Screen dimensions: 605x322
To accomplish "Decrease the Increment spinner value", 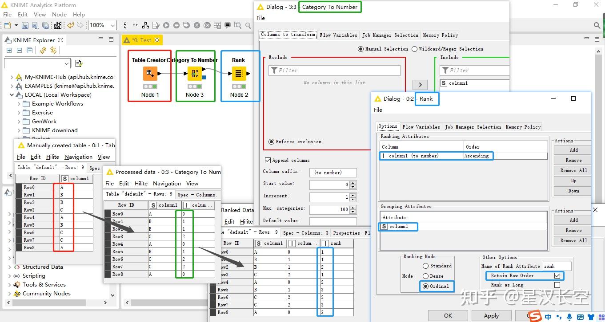I will point(353,199).
